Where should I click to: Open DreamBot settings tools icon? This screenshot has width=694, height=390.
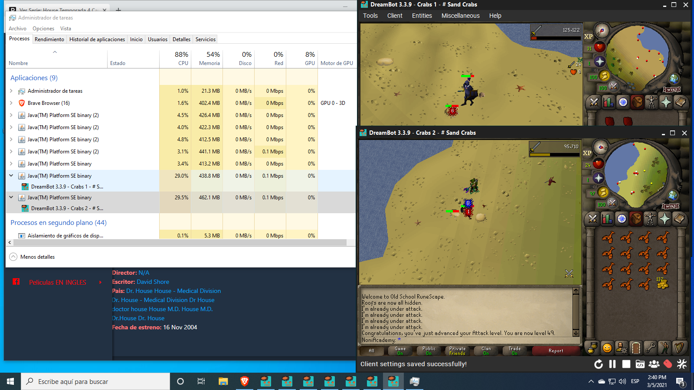point(682,364)
